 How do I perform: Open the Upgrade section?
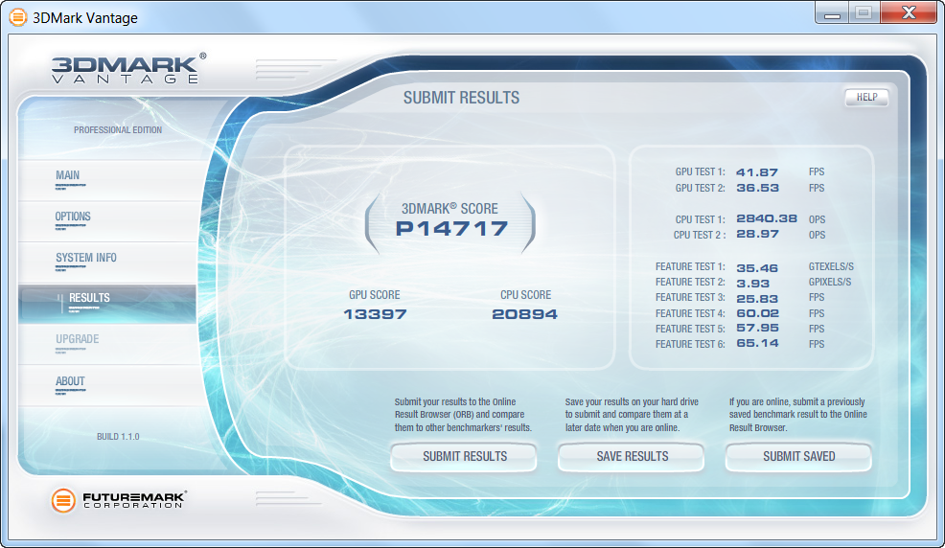coord(108,344)
